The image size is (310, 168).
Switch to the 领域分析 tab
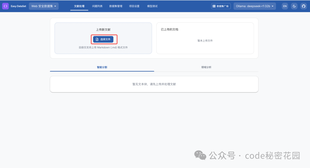(206, 67)
